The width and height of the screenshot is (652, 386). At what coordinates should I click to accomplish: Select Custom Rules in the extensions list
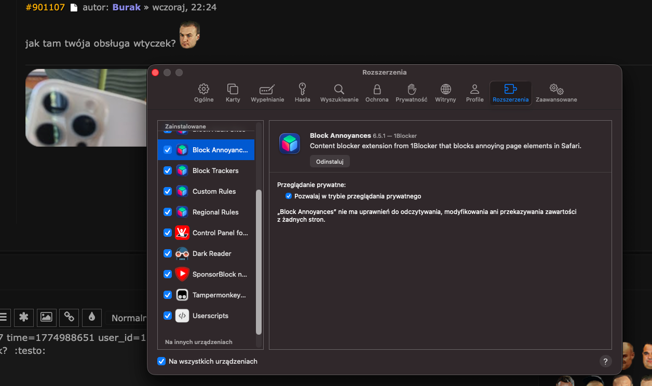[x=206, y=191]
